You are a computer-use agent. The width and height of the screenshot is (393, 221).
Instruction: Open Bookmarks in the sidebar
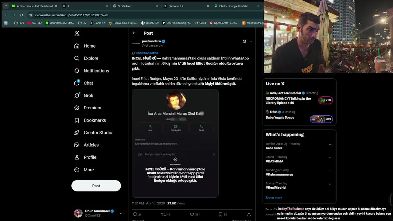[x=90, y=120]
